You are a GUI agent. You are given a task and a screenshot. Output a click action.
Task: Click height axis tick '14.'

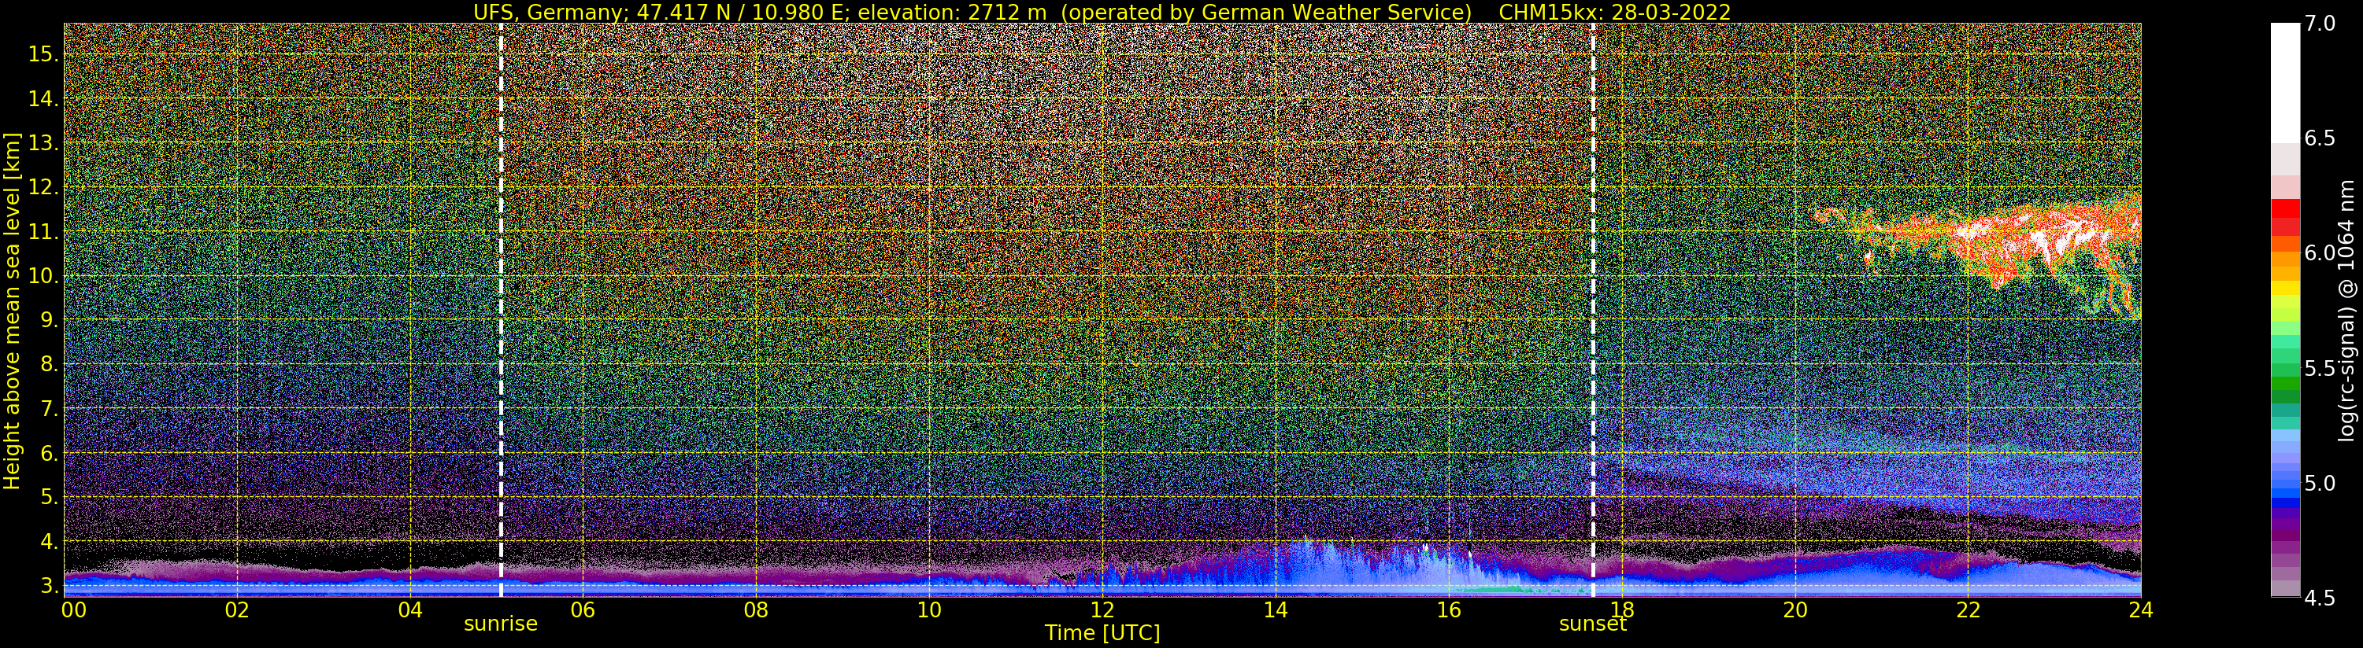(x=43, y=99)
